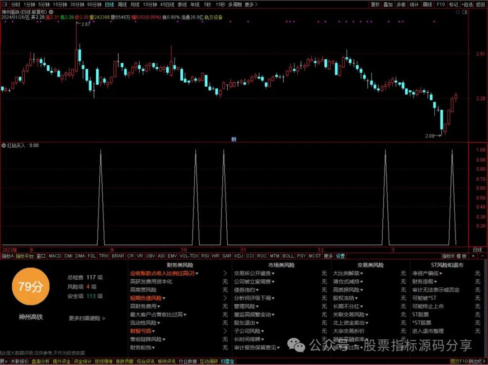Open 更多 indicators in the indicator bar
The height and width of the screenshot is (365, 488).
click(x=328, y=256)
